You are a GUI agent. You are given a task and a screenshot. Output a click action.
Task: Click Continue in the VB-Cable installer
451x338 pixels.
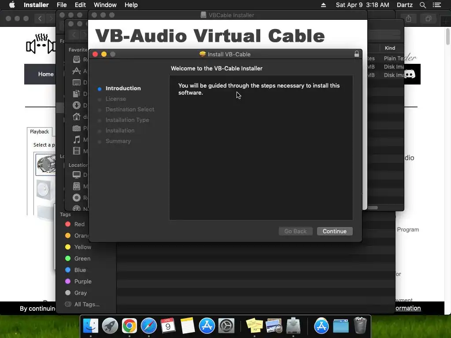point(335,231)
